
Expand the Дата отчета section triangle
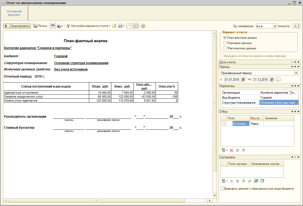coord(299,62)
